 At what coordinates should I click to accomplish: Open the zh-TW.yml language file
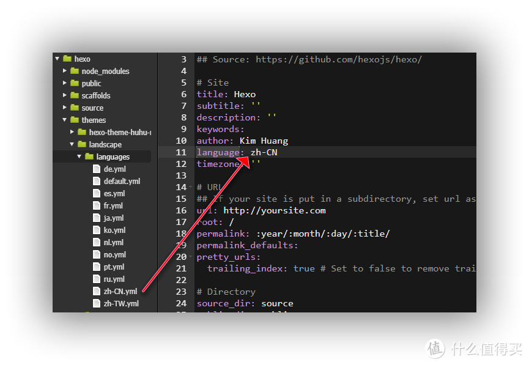(121, 304)
